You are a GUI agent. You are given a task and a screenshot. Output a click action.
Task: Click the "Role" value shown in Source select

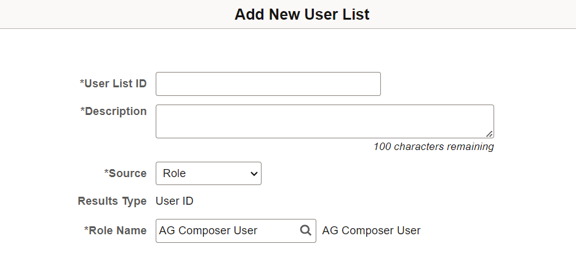[175, 173]
